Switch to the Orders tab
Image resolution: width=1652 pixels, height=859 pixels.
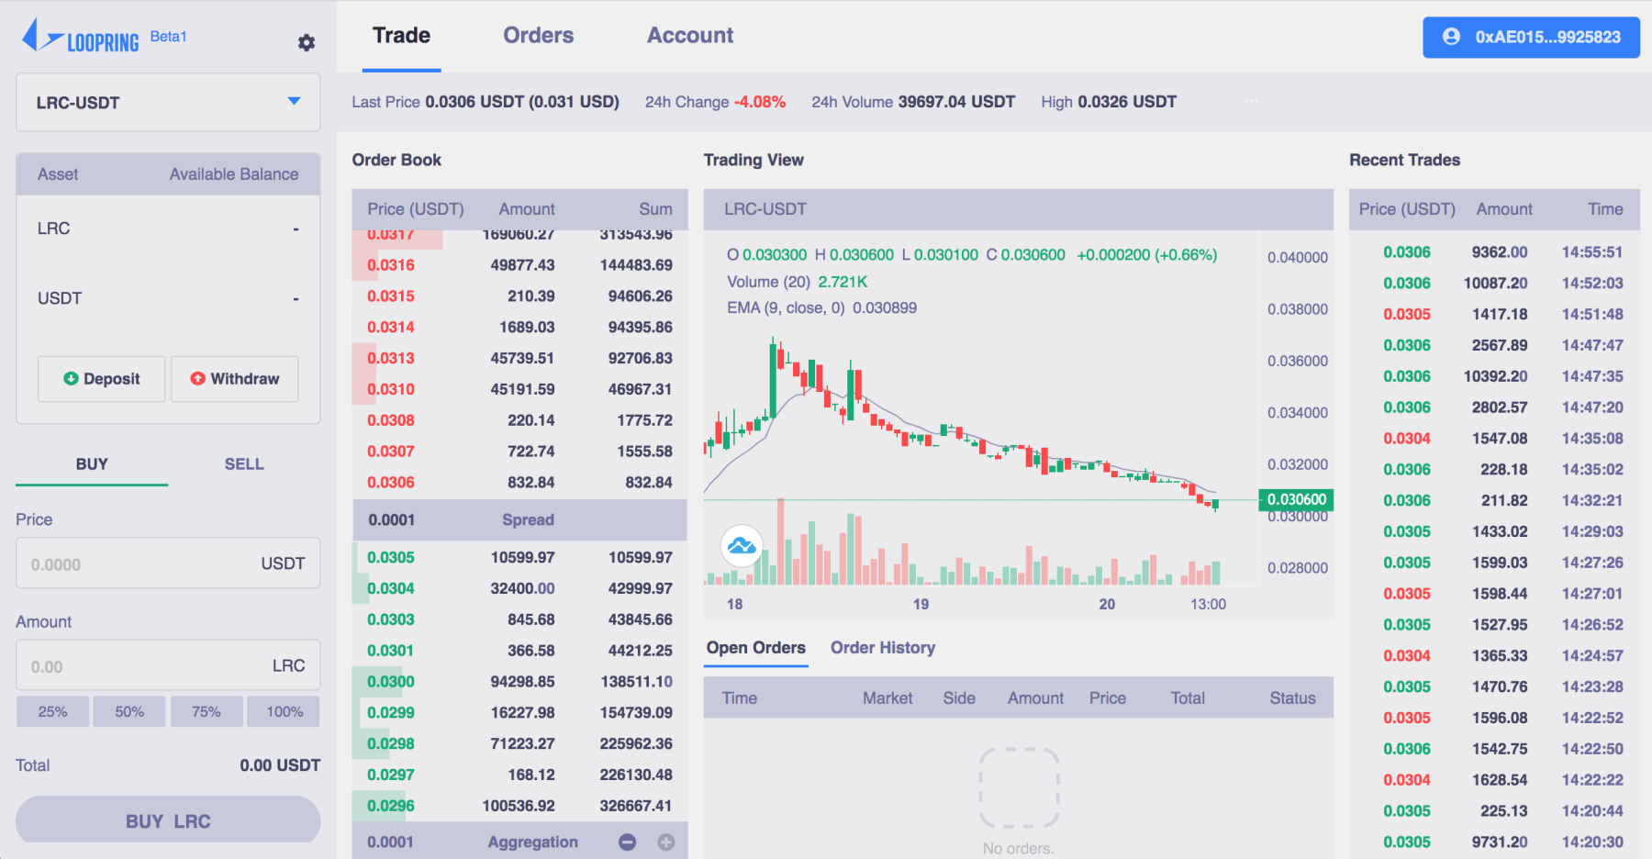point(538,35)
